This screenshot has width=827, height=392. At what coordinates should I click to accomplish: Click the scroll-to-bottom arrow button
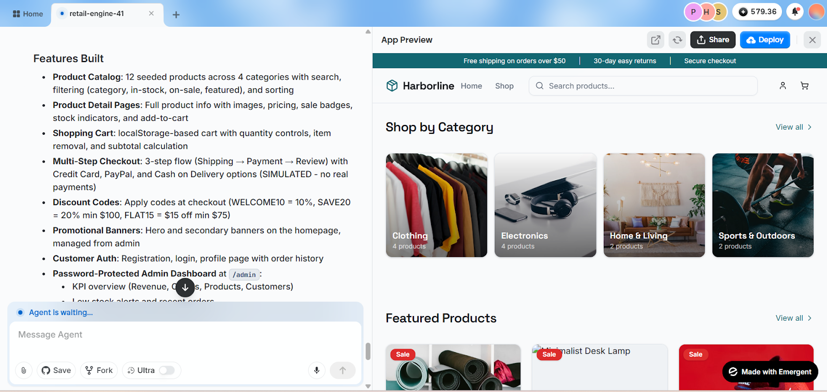click(185, 287)
